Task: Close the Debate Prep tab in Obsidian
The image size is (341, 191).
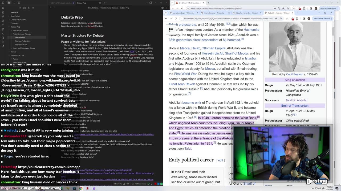Action: click(100, 3)
